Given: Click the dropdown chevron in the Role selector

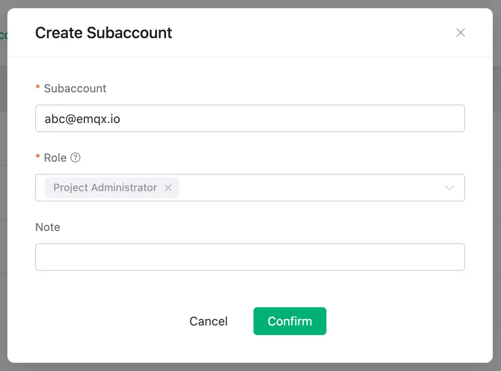Looking at the screenshot, I should (x=449, y=188).
